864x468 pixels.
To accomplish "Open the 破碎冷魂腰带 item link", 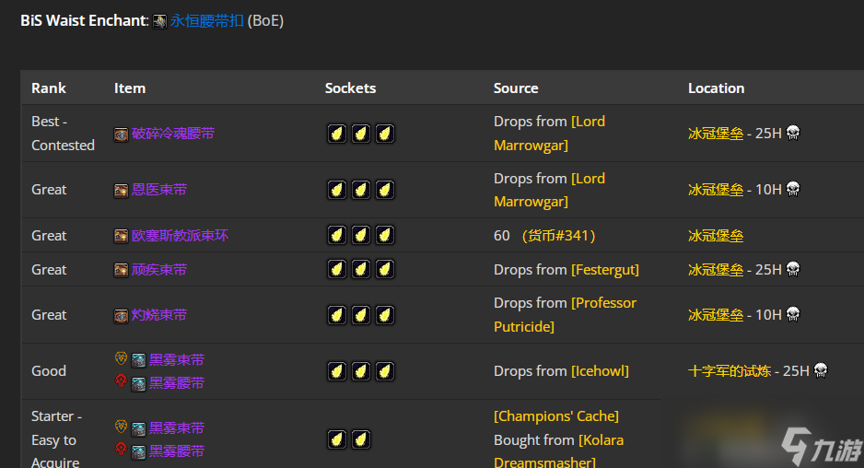I will (173, 134).
